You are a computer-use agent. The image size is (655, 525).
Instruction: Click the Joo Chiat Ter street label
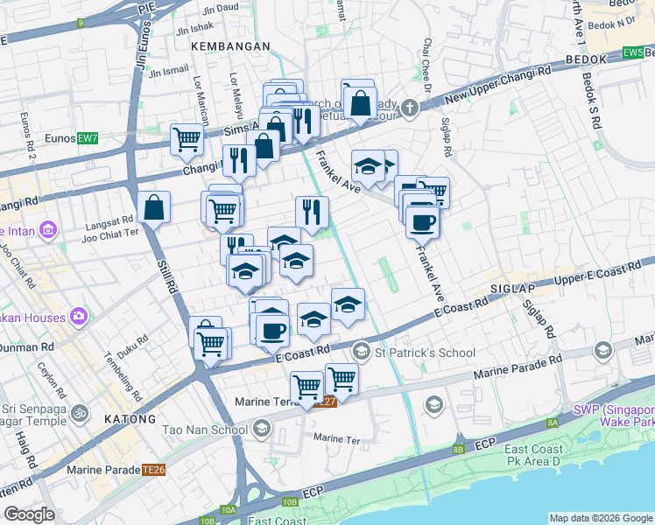point(109,235)
